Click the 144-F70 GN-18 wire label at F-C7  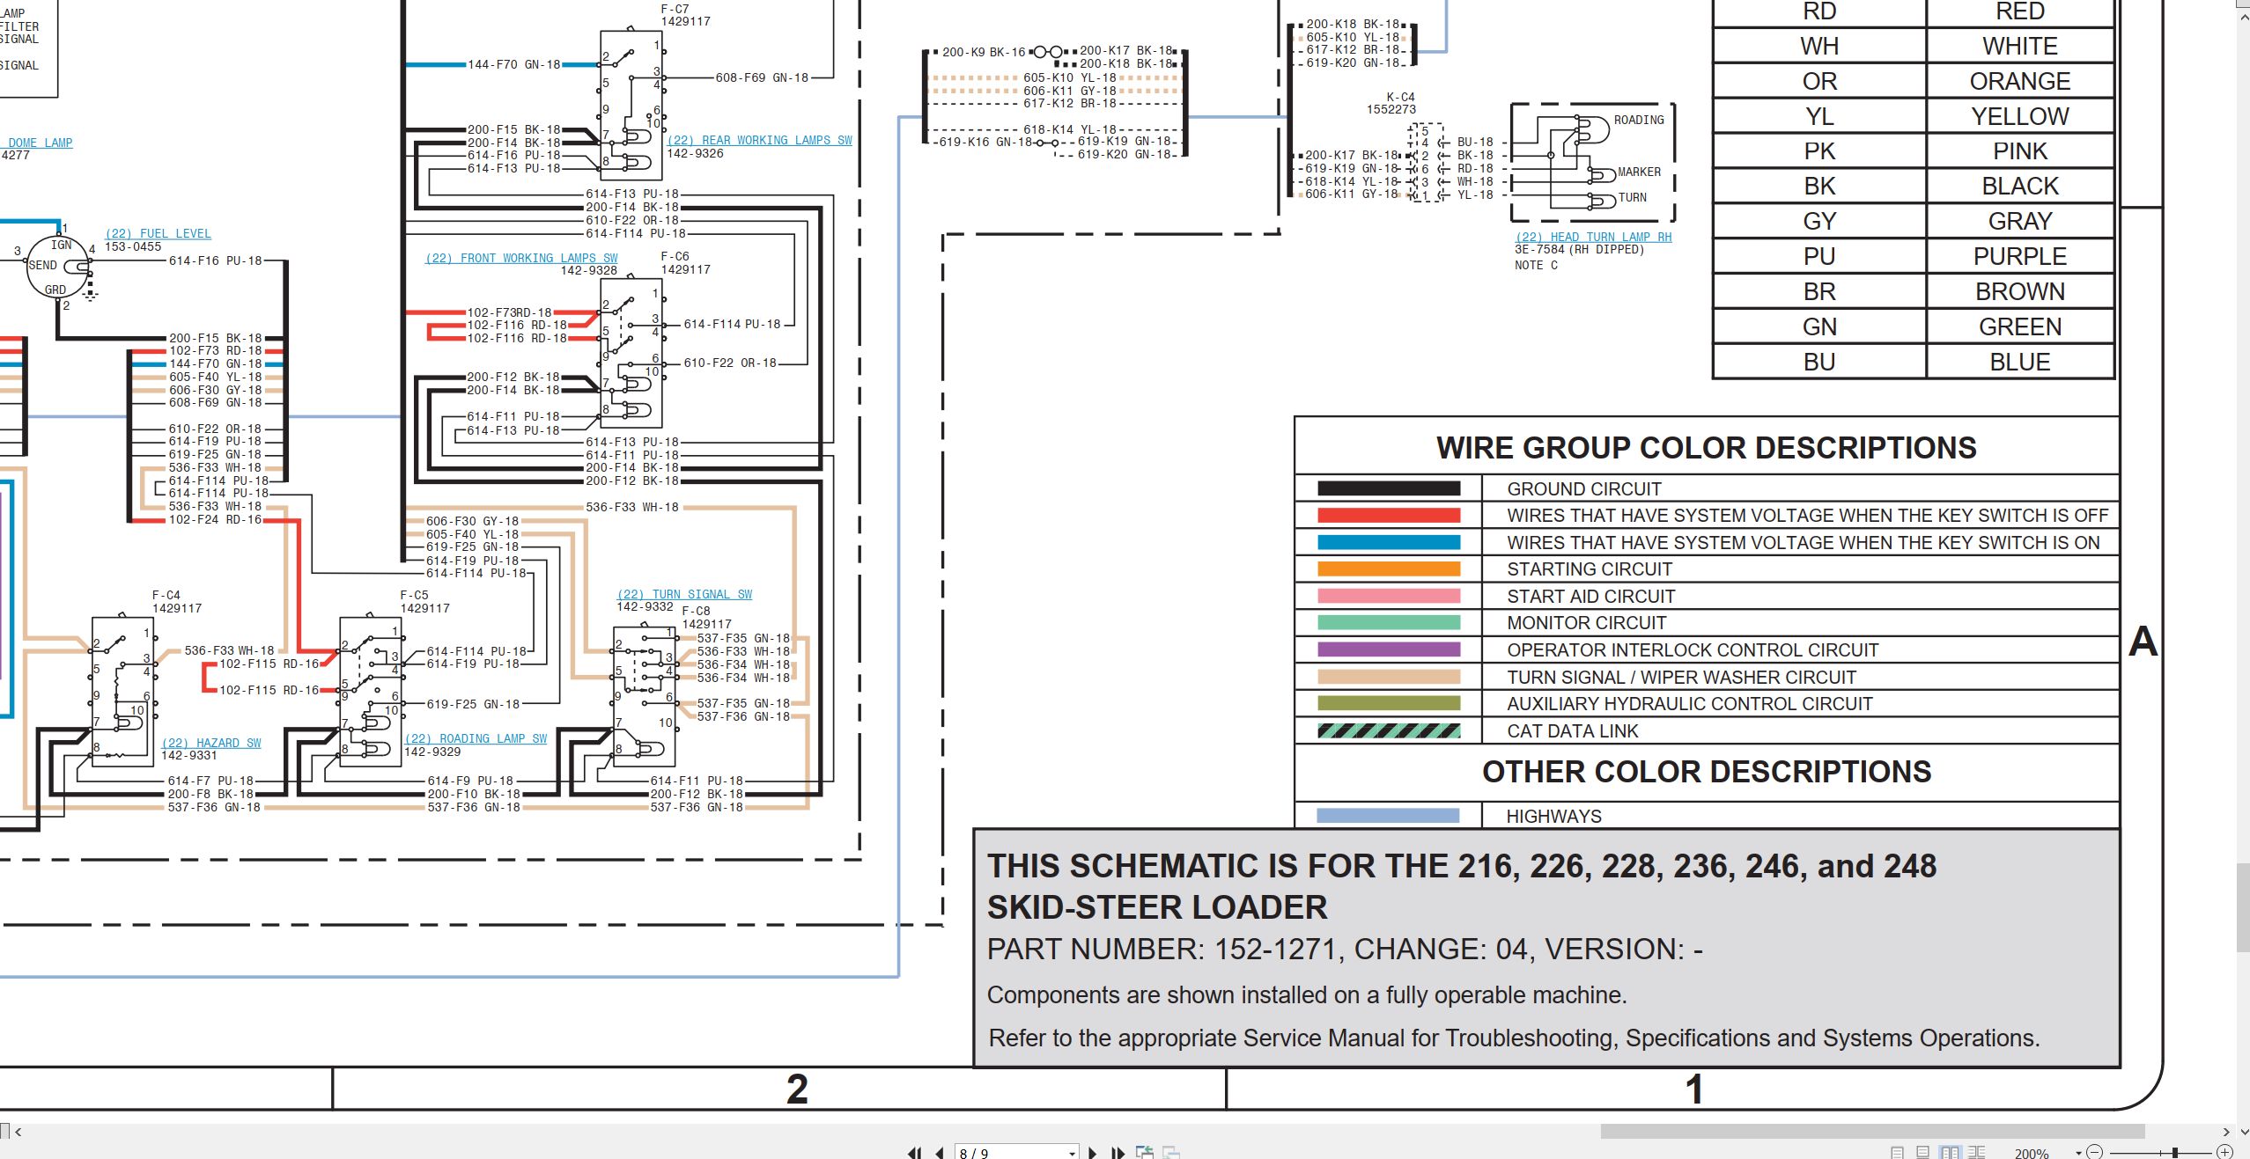coord(514,64)
